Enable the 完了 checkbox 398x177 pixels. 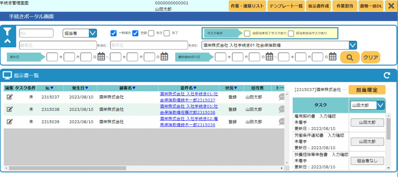pos(166,33)
